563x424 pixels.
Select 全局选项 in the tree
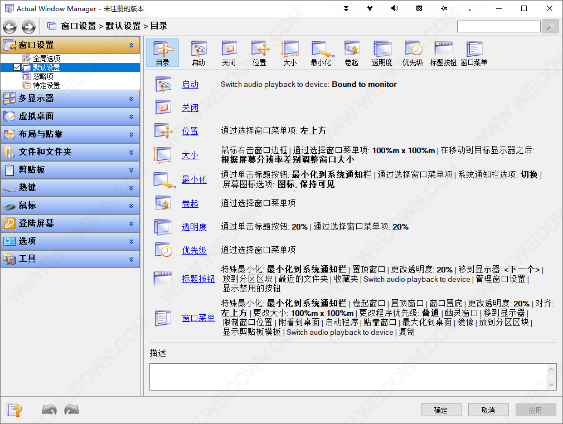46,58
